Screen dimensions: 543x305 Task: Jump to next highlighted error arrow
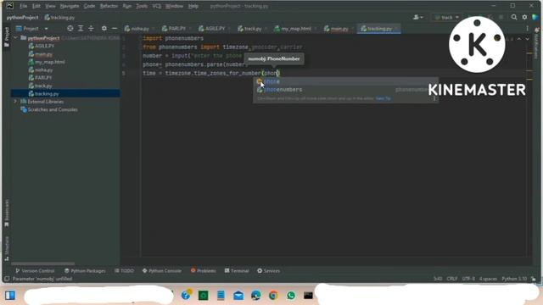point(527,39)
